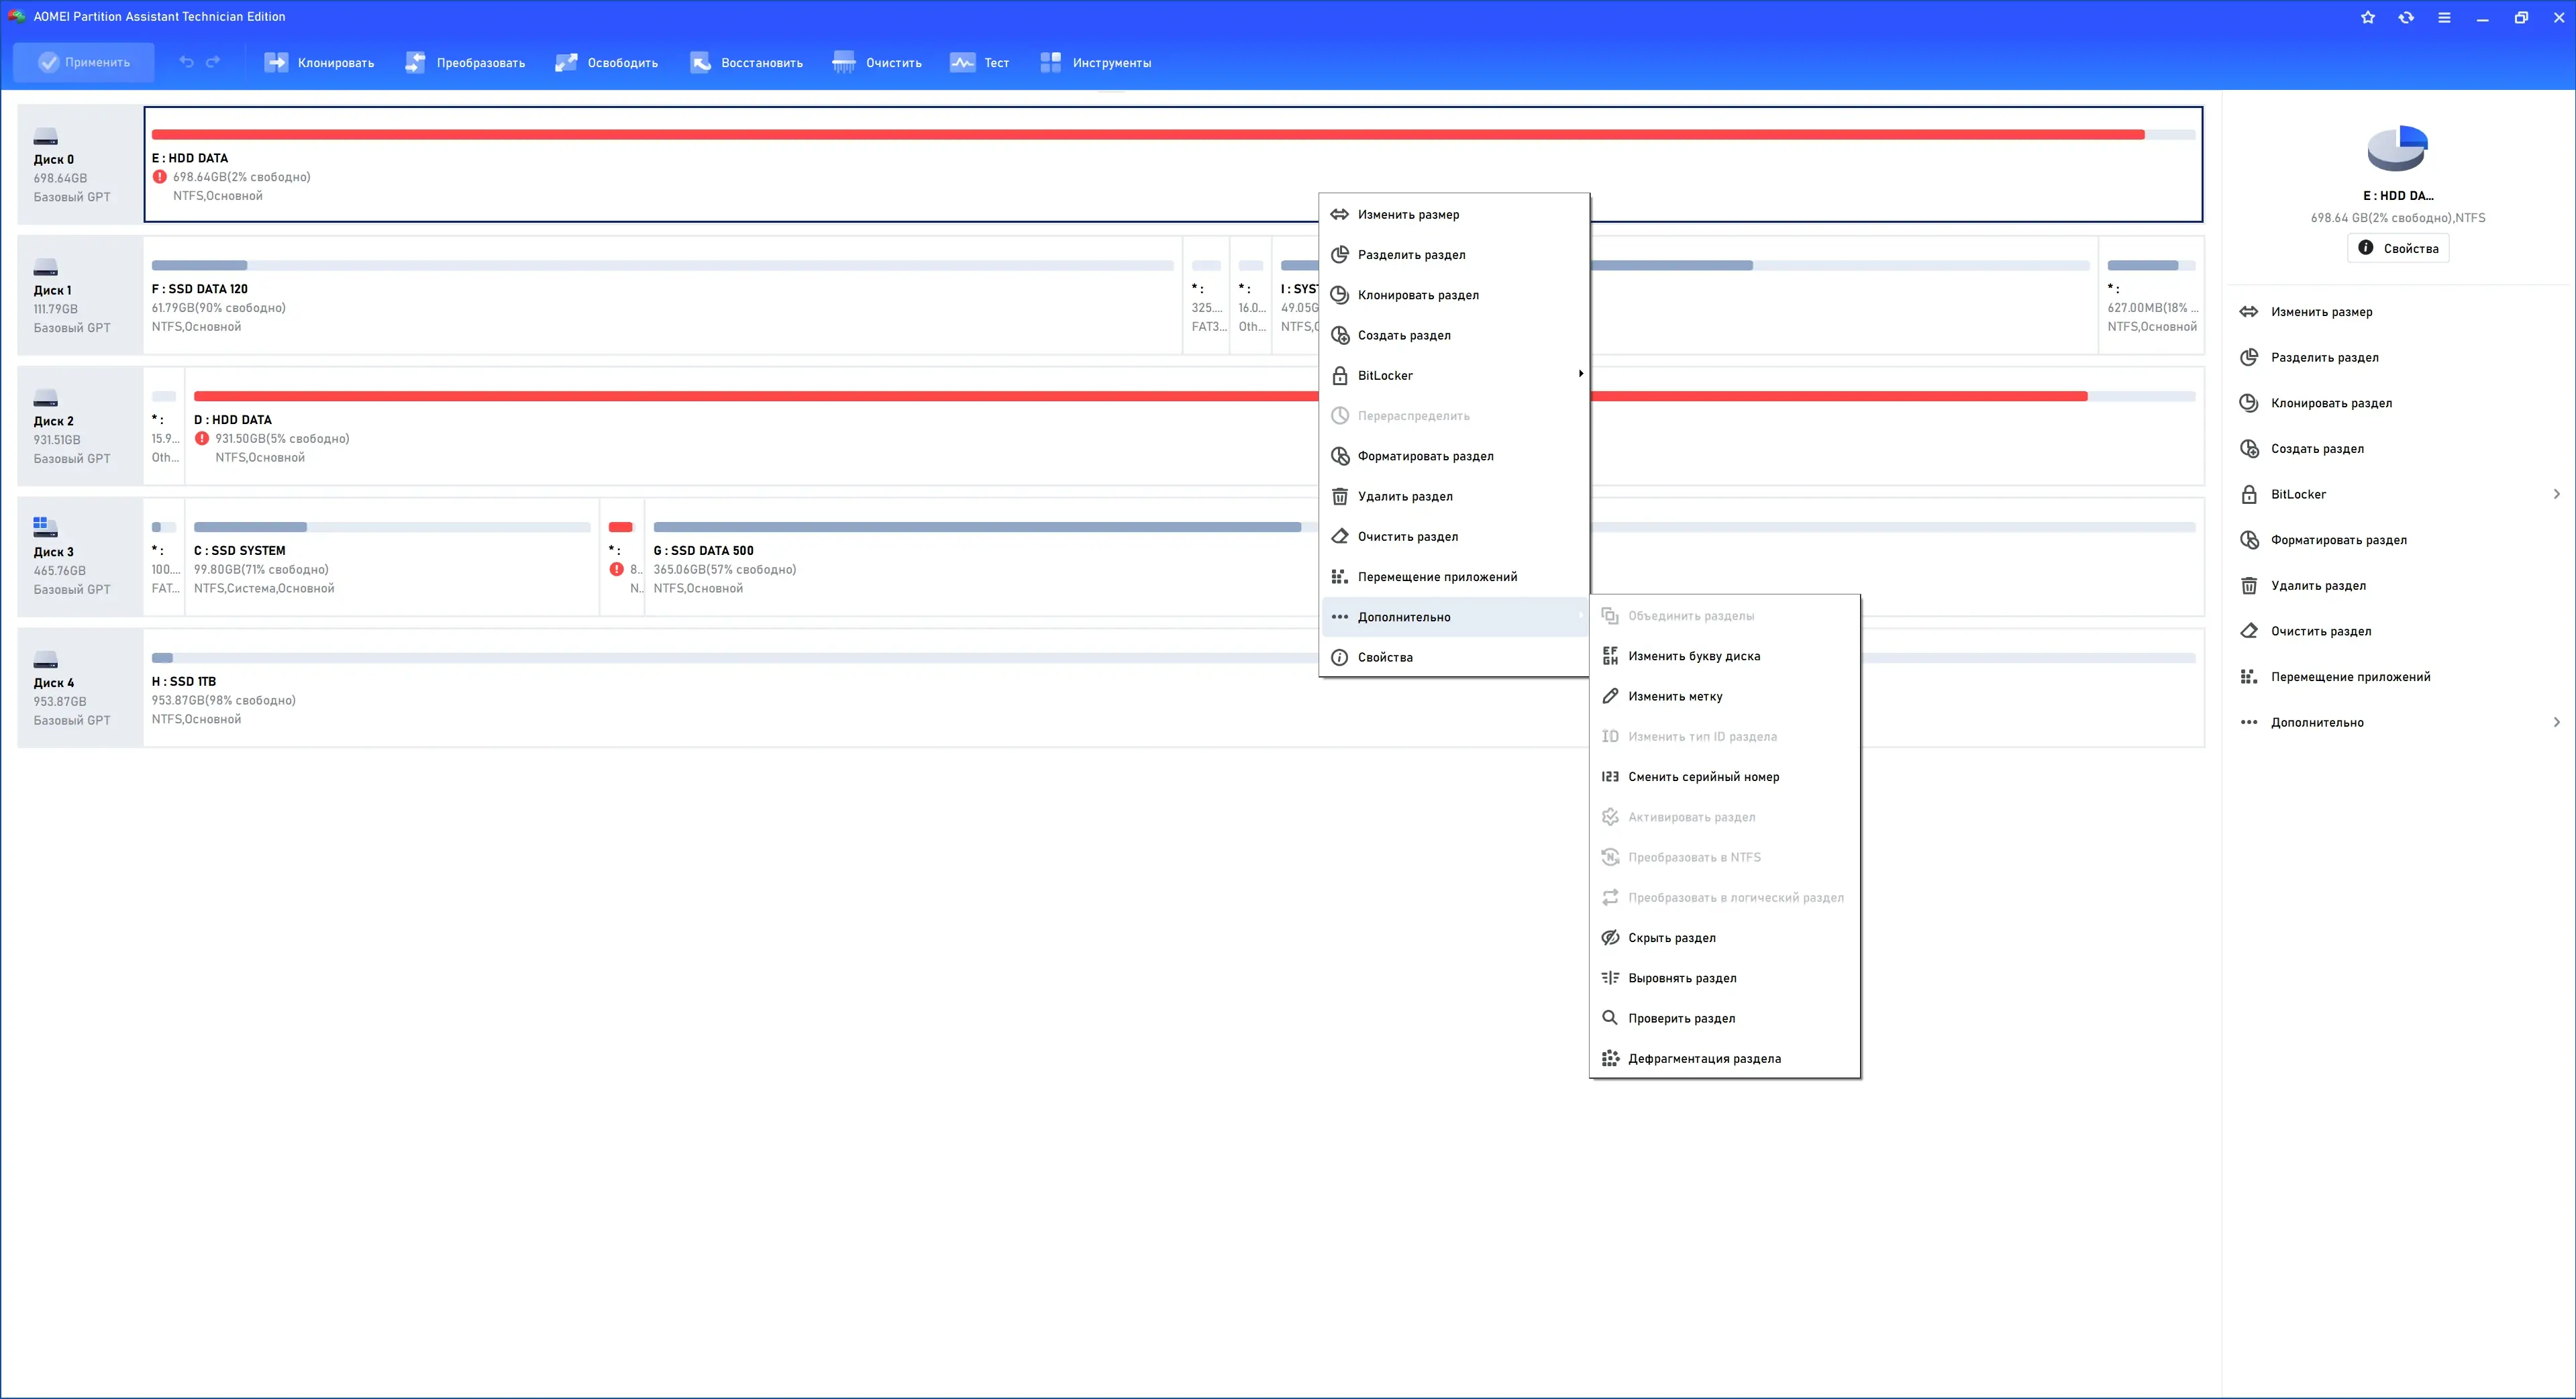Open the hamburger menu in title bar
The image size is (2576, 1399).
[2444, 17]
